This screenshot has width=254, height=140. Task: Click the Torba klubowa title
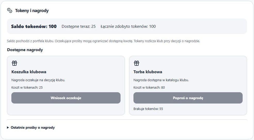[148, 72]
